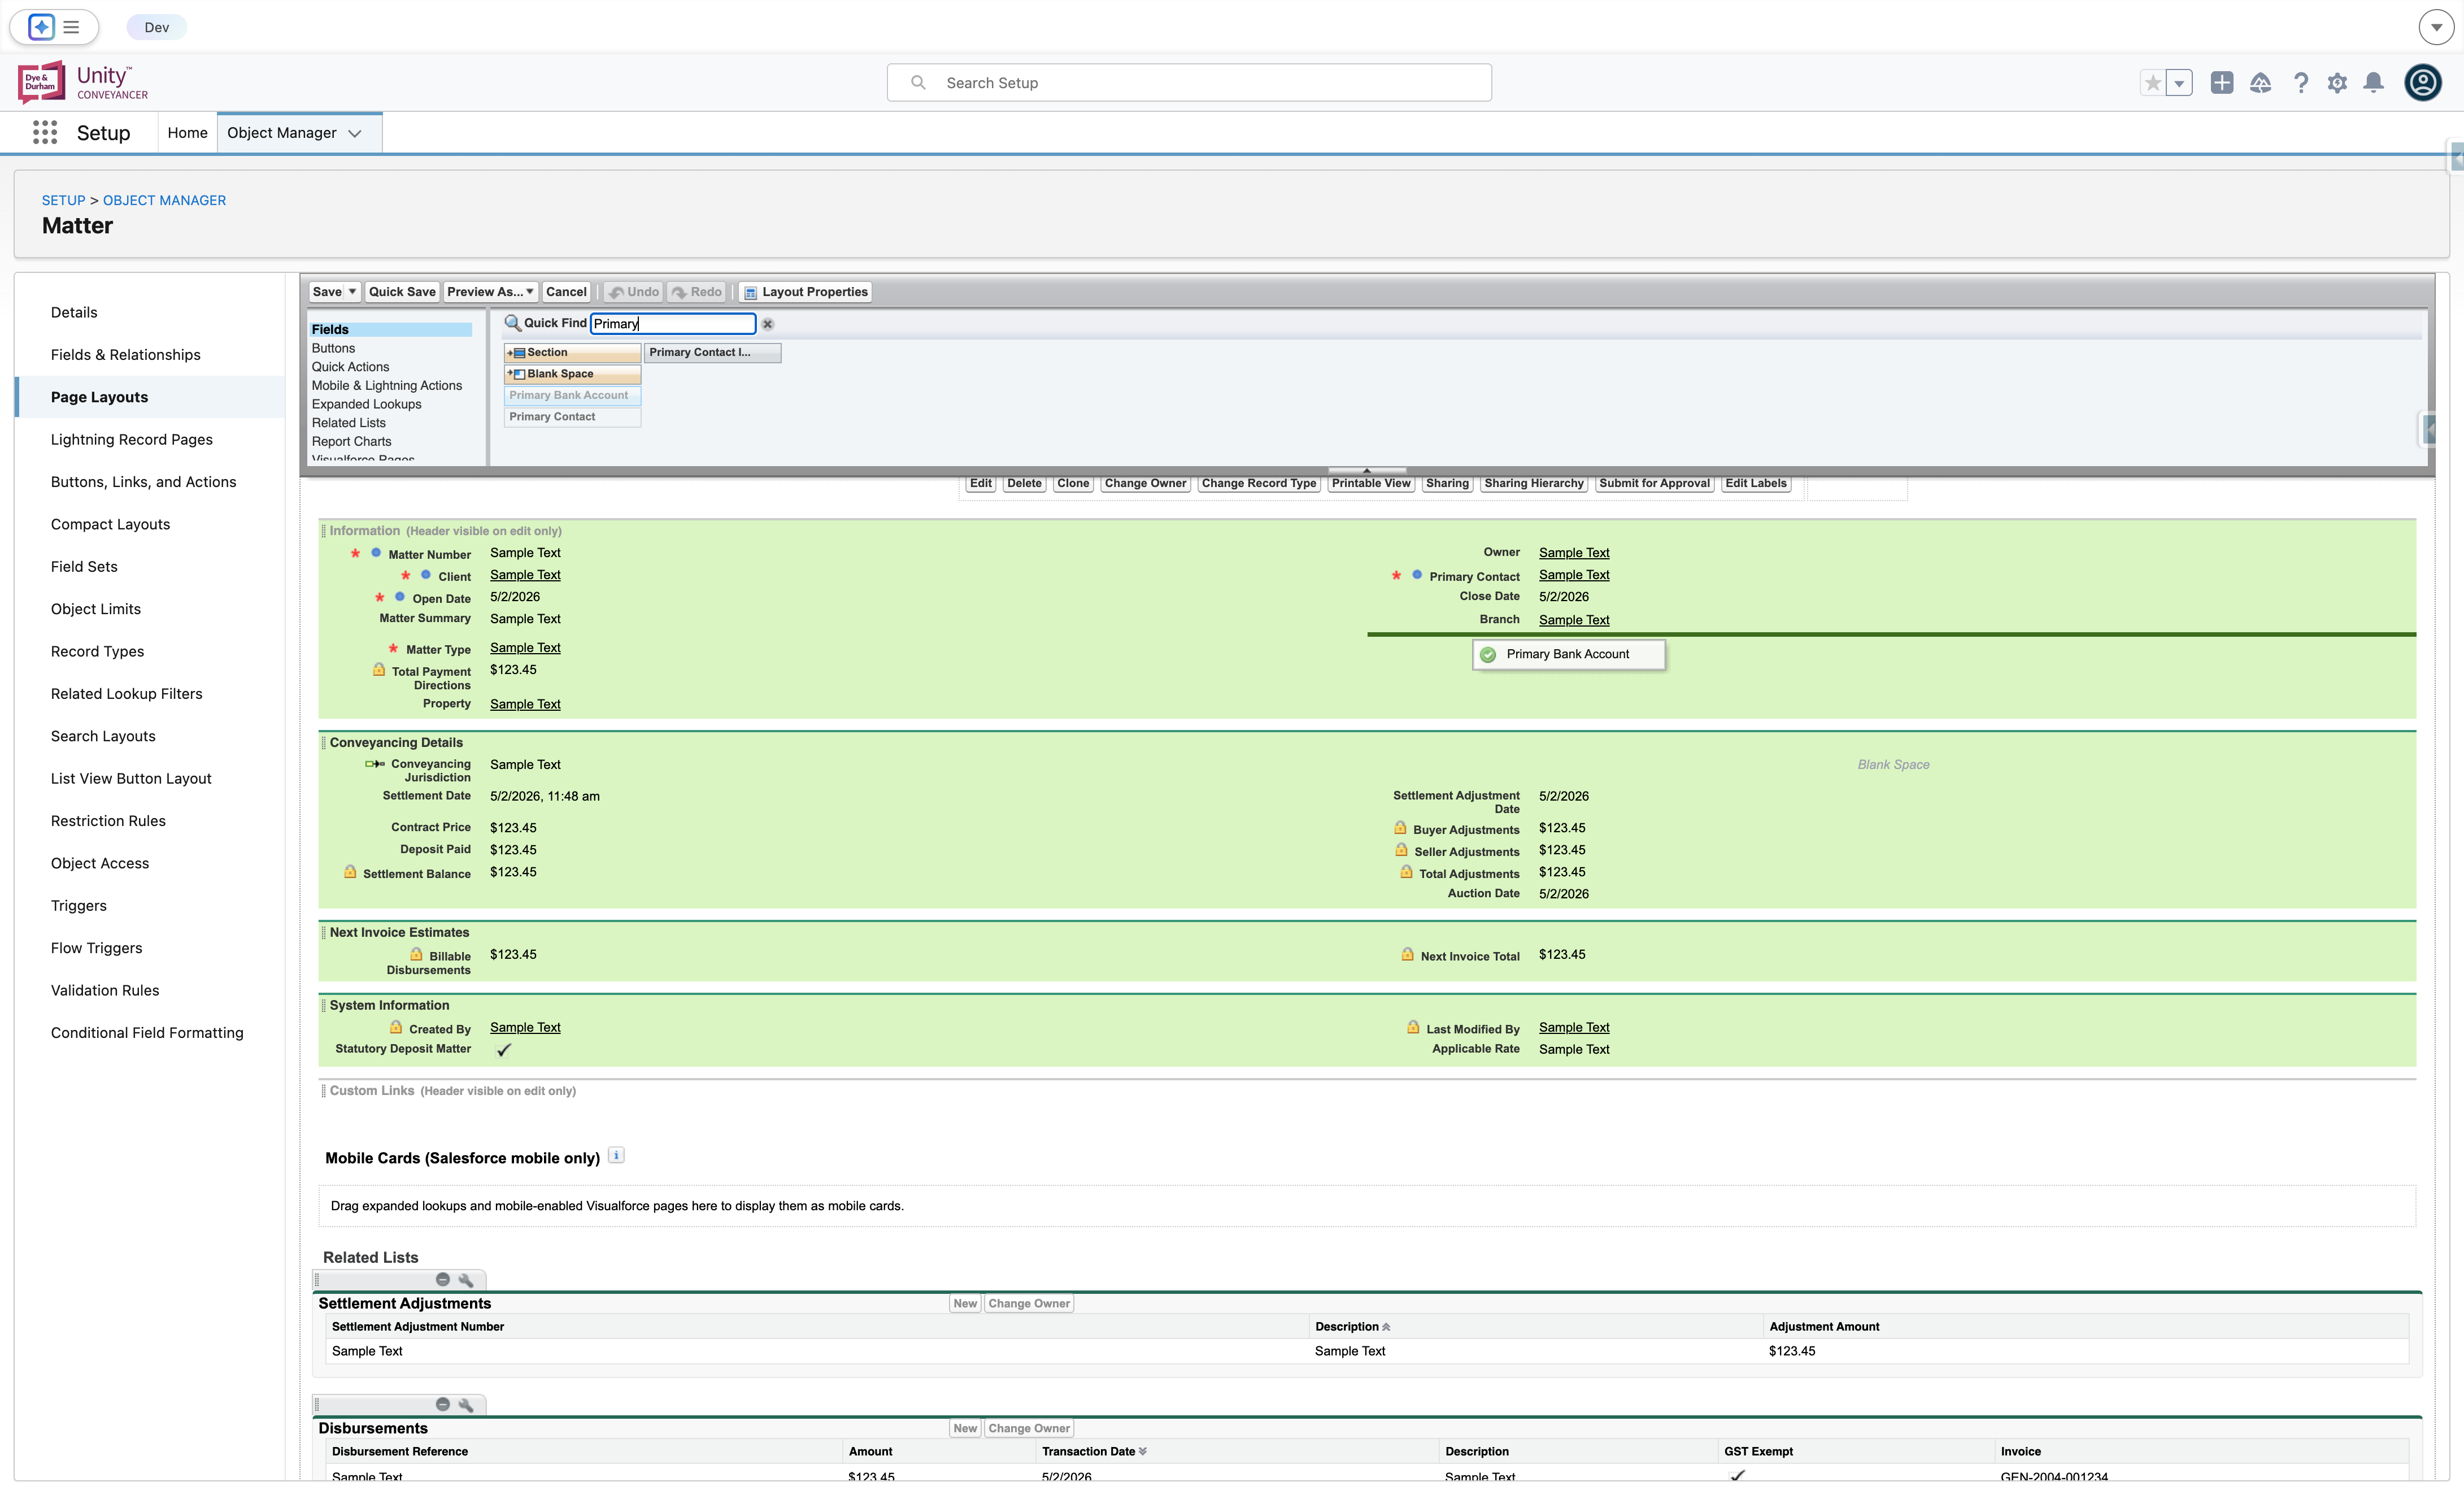Open the Home tab

pyautogui.click(x=187, y=132)
